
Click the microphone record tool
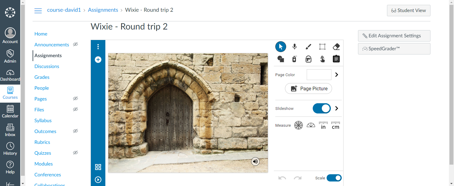(x=295, y=47)
